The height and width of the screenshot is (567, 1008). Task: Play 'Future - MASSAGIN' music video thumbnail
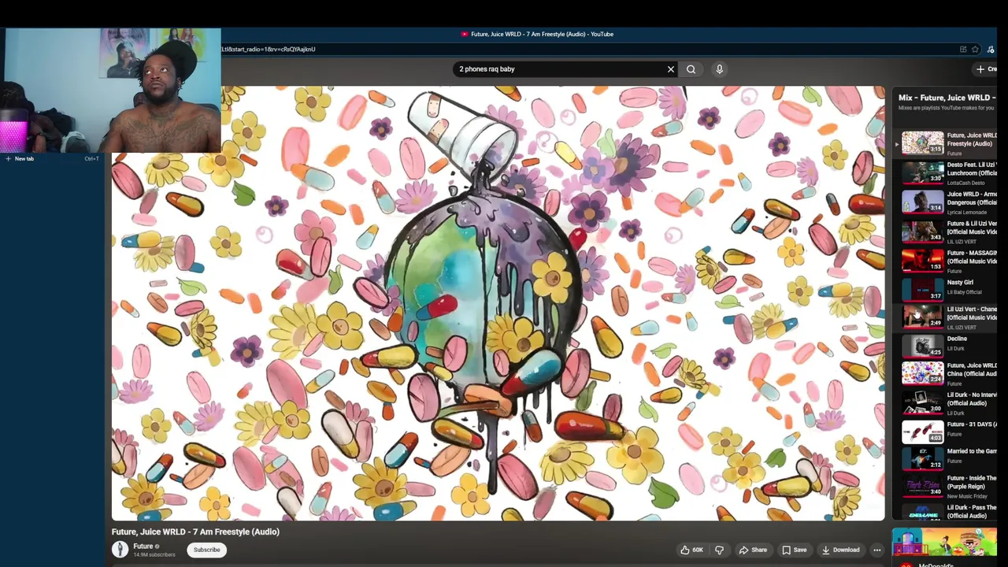[x=922, y=260]
